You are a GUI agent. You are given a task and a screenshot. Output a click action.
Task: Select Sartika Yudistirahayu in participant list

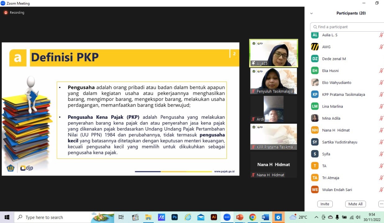(340, 142)
